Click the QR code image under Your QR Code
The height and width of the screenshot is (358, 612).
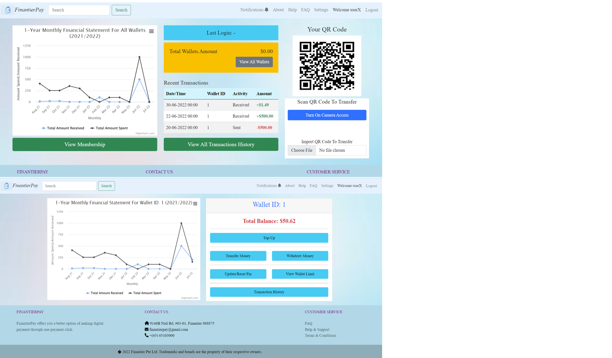click(x=327, y=66)
